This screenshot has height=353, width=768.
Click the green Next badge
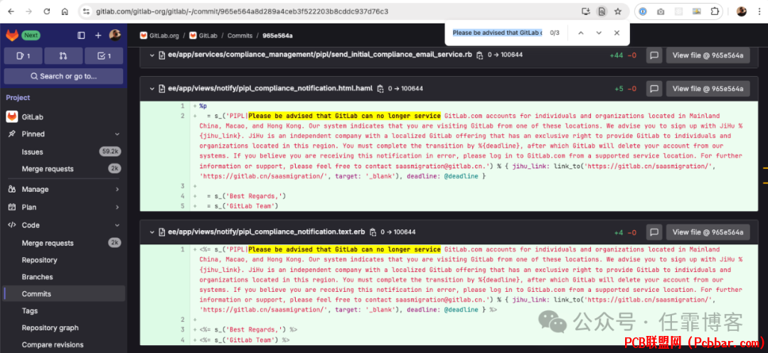(x=31, y=36)
